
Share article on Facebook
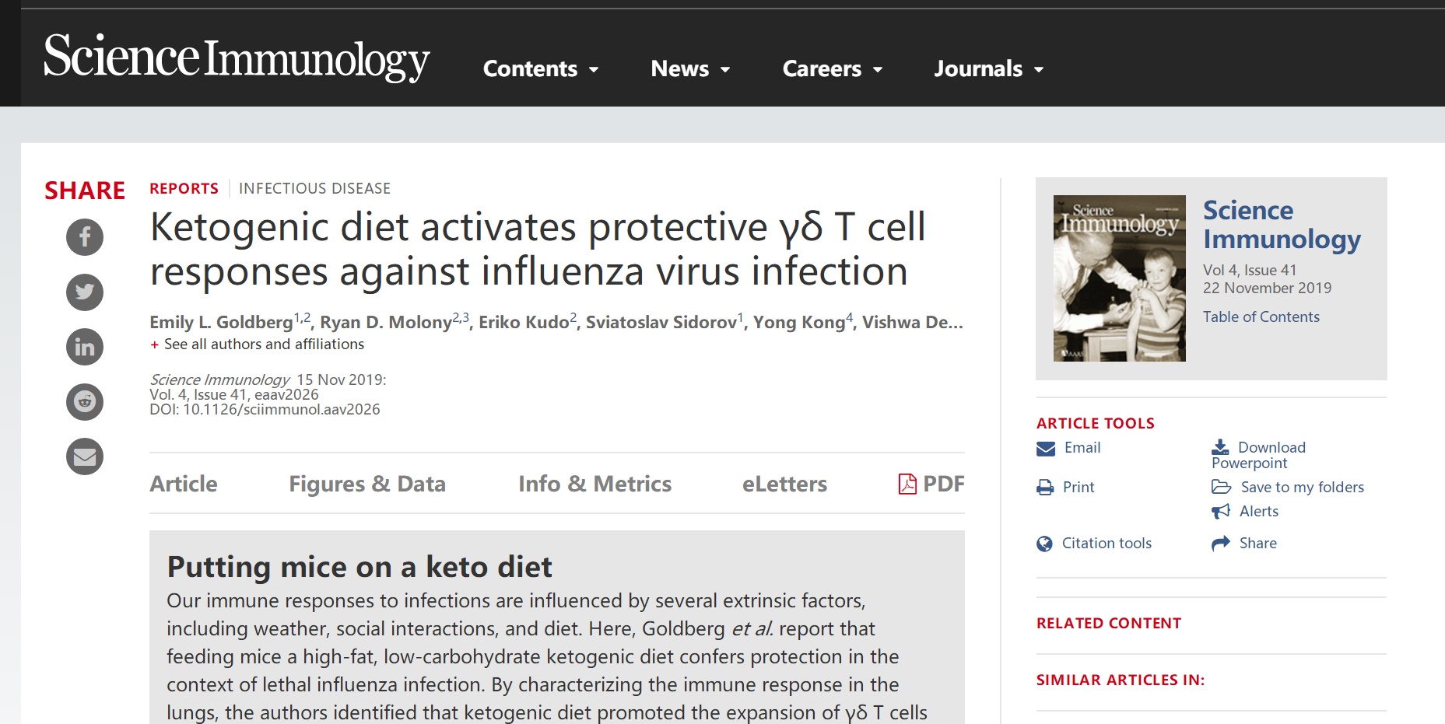(x=85, y=236)
